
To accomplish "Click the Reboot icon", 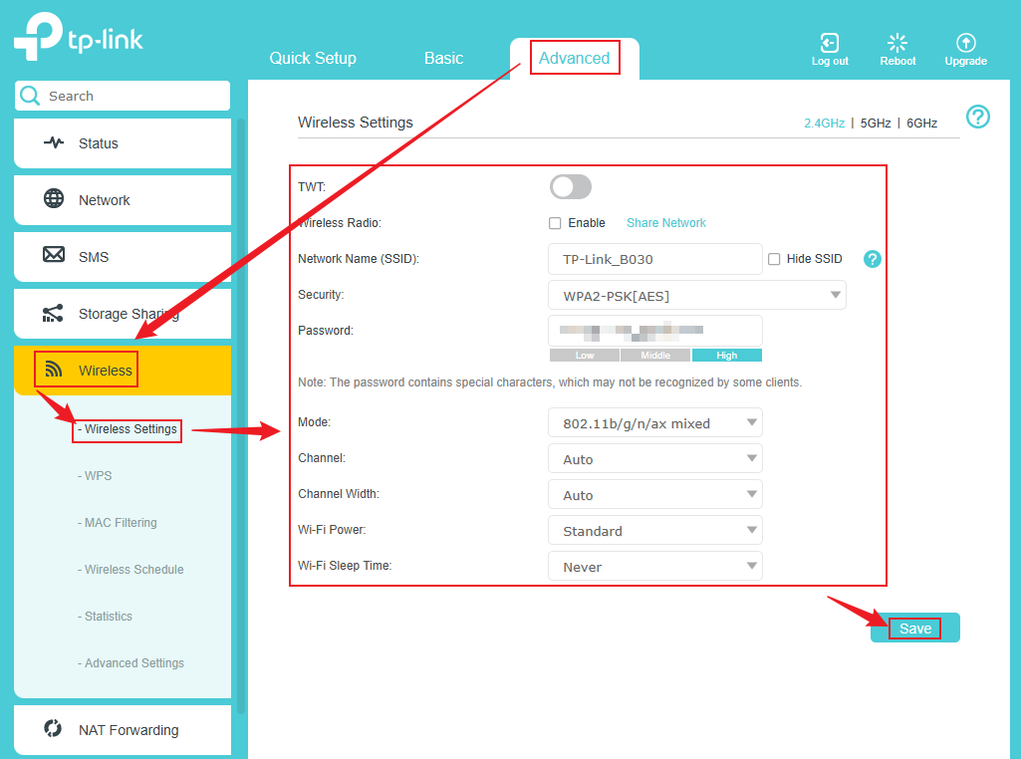I will [x=897, y=43].
